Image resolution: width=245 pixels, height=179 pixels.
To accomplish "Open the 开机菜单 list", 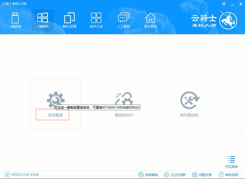I will pyautogui.click(x=231, y=162).
